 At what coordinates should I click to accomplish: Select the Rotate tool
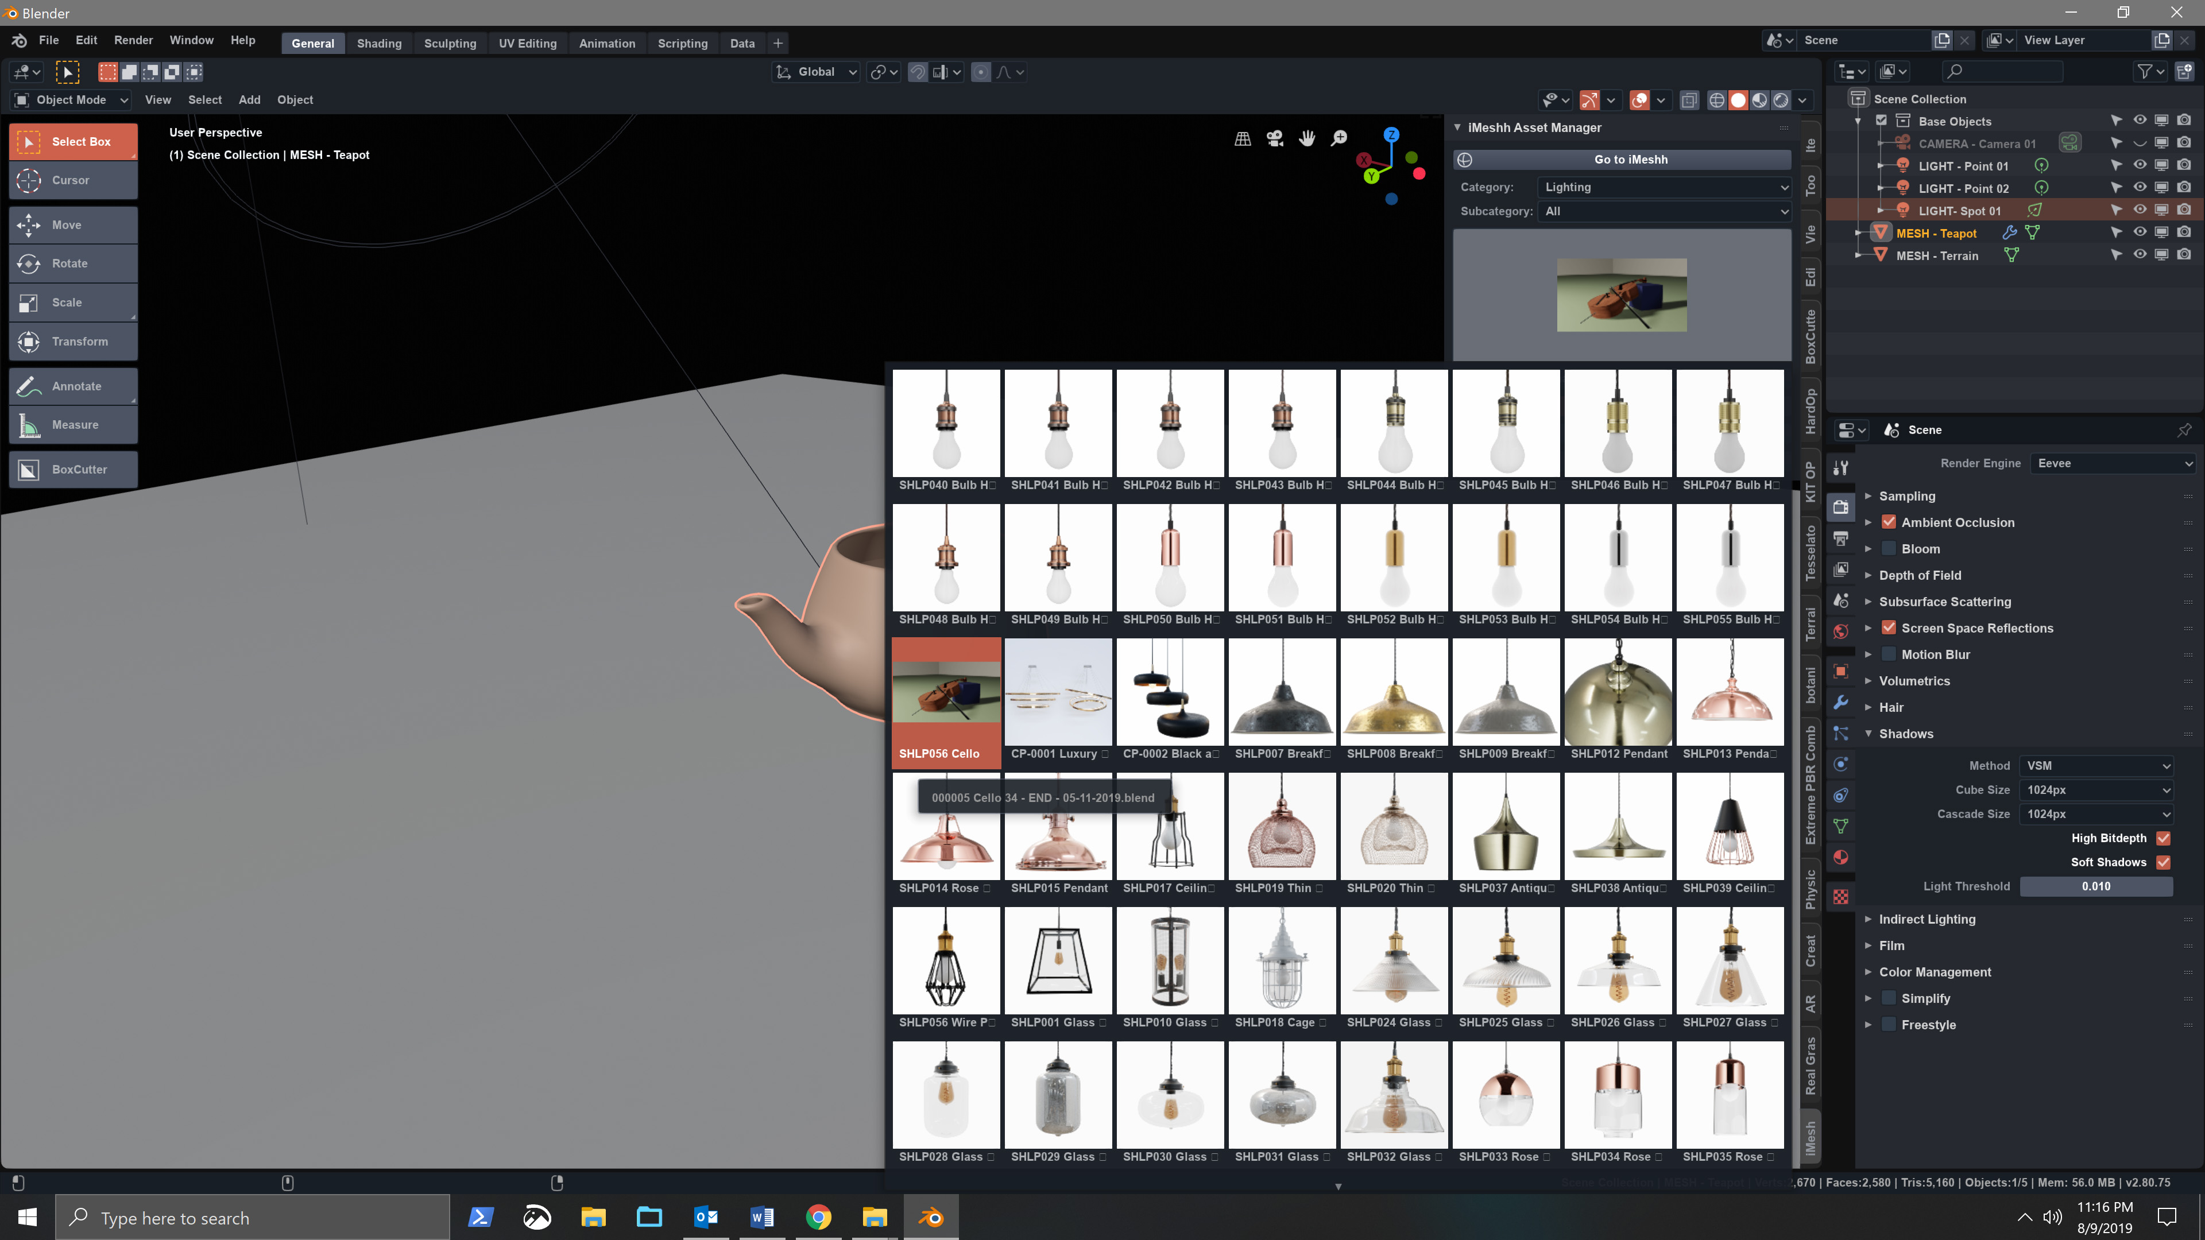(x=73, y=263)
